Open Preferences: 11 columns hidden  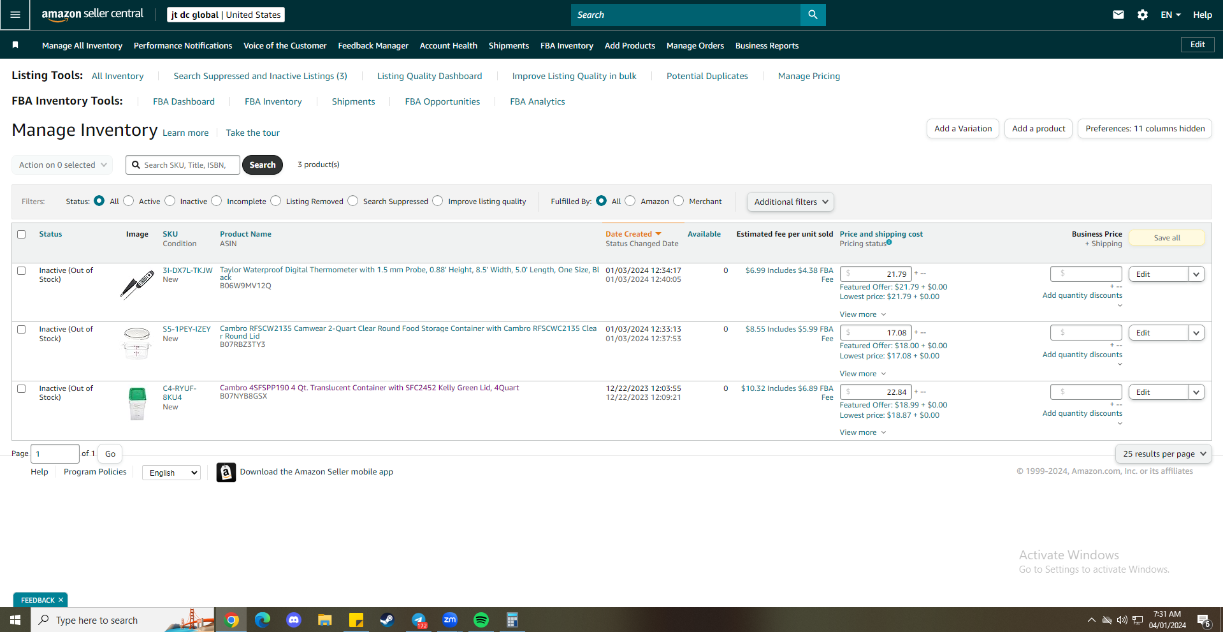click(x=1145, y=129)
